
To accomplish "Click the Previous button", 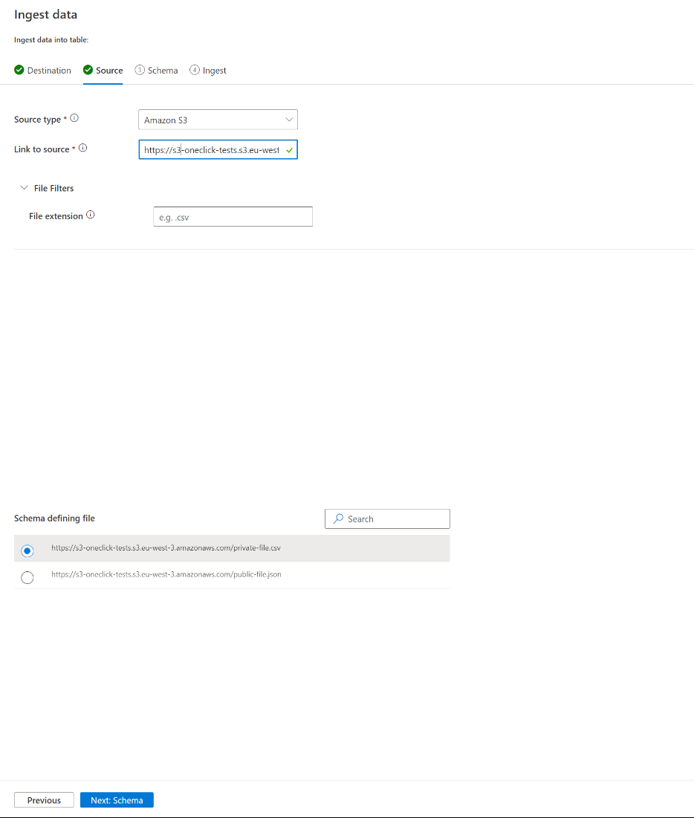I will tap(45, 800).
